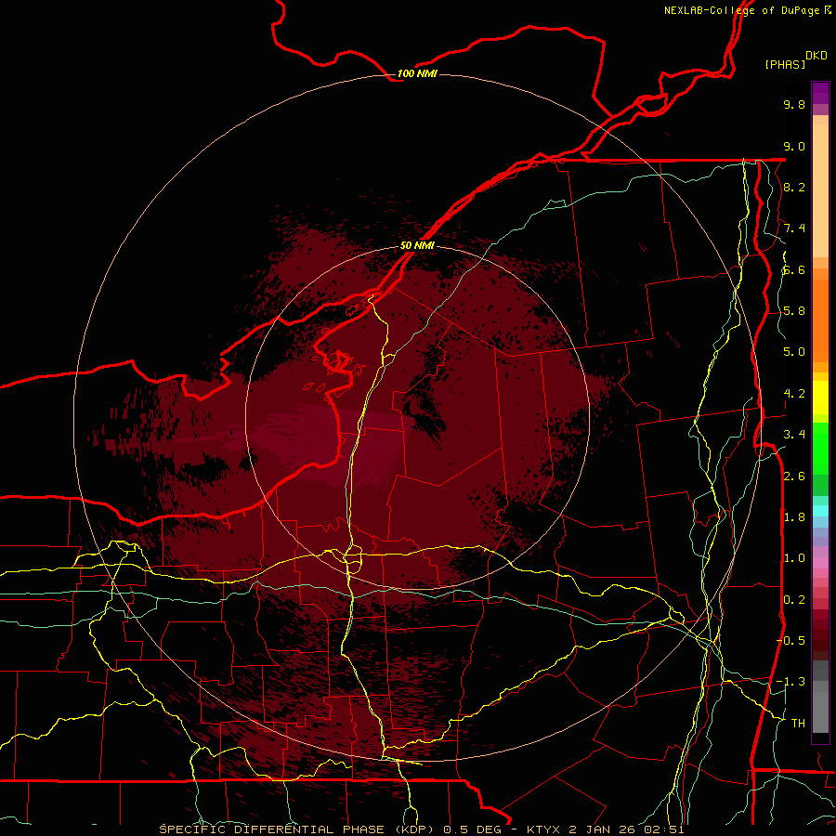
Task: Click the 8.2 legend value
Action: point(794,187)
